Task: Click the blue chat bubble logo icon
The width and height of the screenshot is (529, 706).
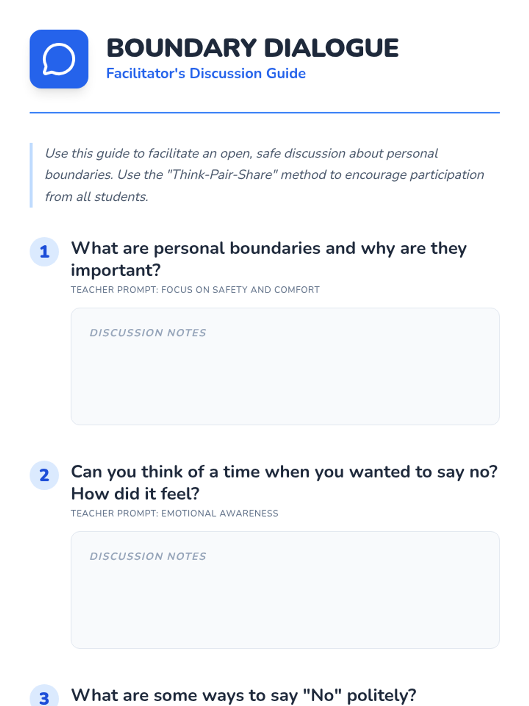Action: click(59, 59)
